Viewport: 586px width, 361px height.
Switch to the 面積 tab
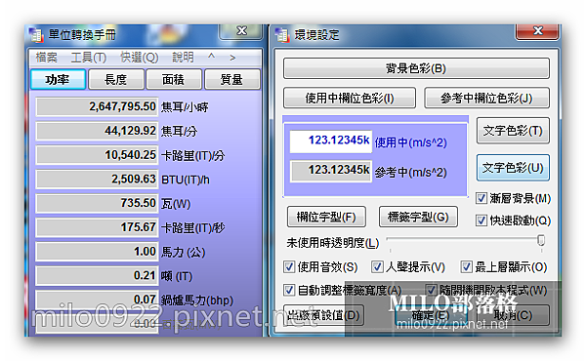pos(174,79)
